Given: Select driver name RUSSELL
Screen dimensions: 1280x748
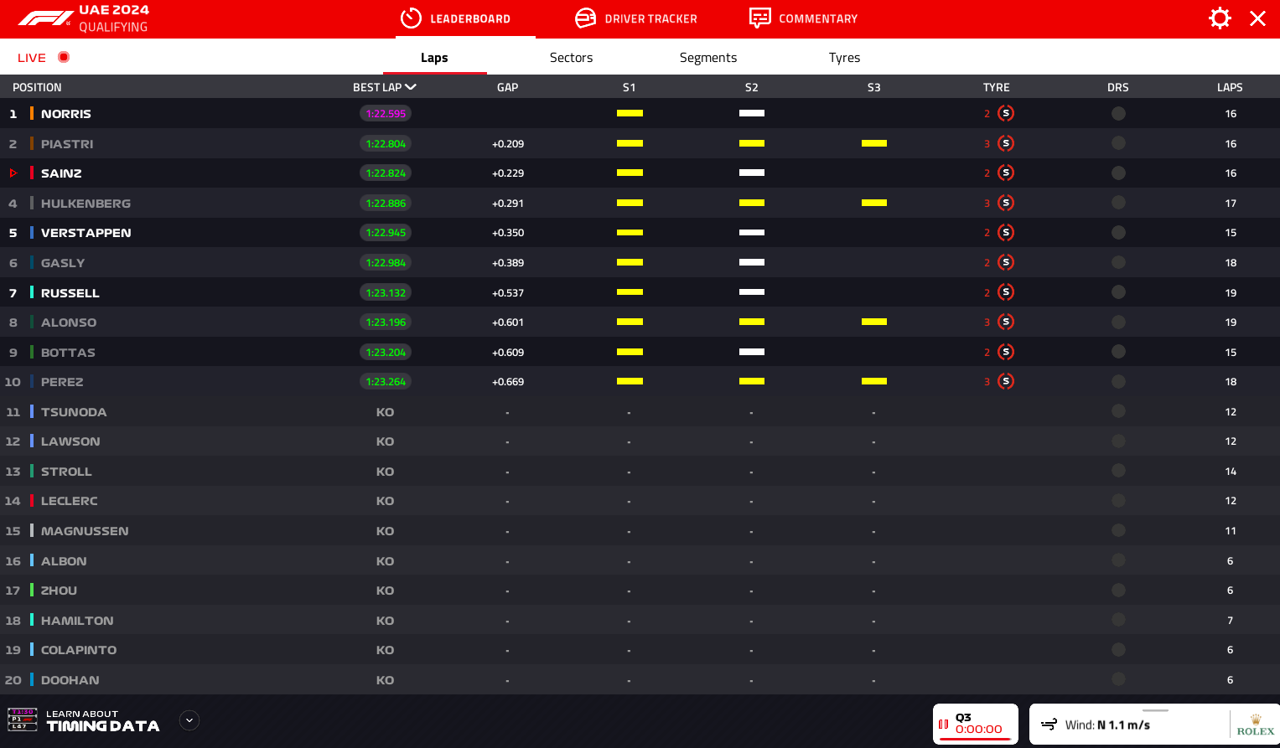Looking at the screenshot, I should click(70, 293).
